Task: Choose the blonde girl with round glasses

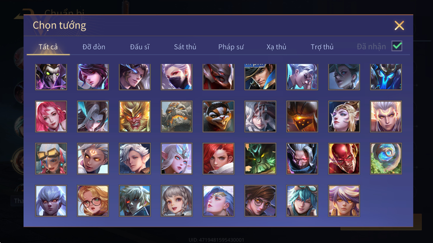Action: 93,201
